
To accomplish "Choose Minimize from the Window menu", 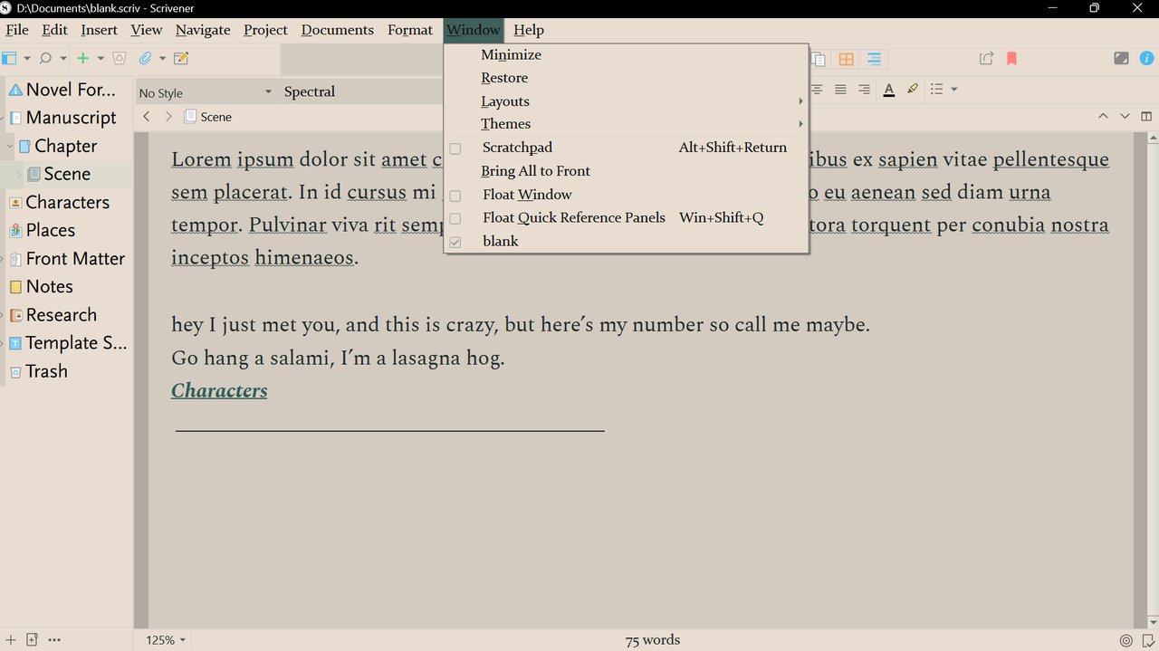I will [626, 55].
